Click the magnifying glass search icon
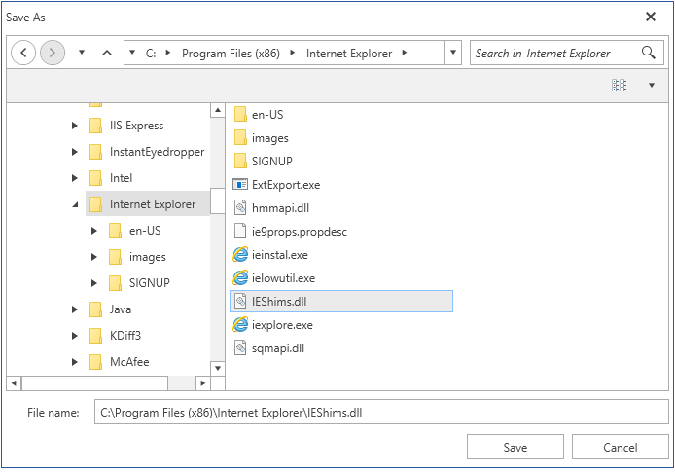 point(649,53)
